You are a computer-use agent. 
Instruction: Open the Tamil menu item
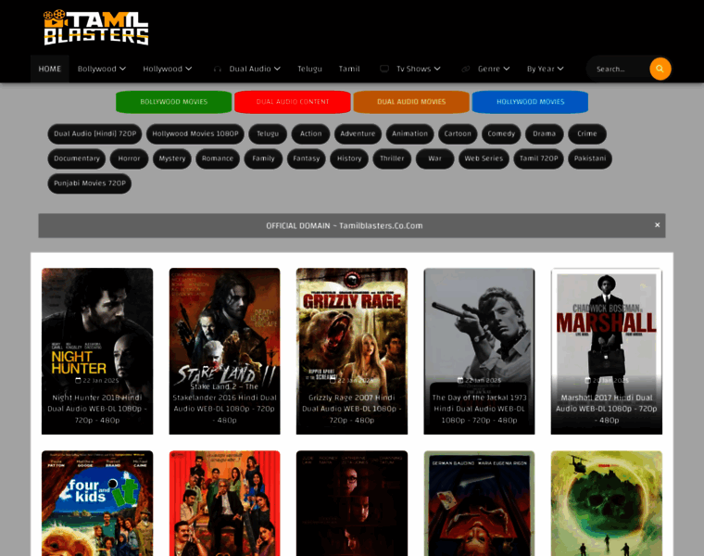pos(349,69)
